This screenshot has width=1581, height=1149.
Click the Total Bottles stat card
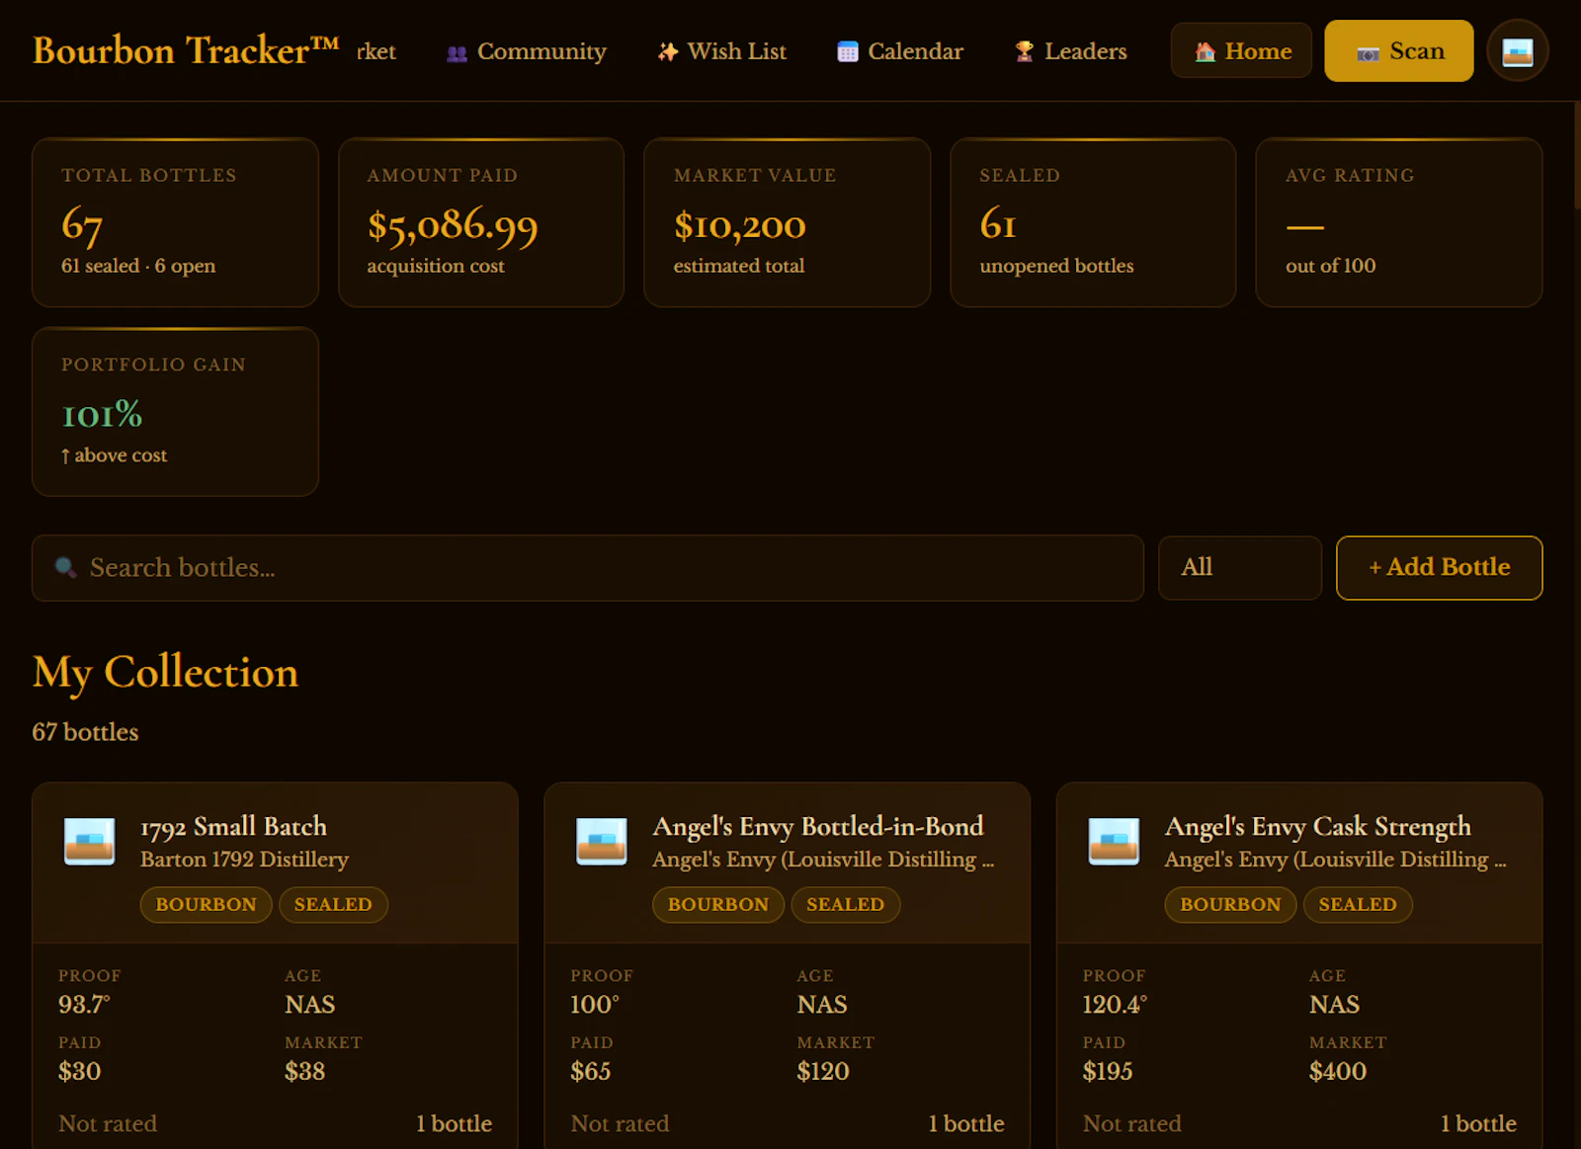(176, 222)
